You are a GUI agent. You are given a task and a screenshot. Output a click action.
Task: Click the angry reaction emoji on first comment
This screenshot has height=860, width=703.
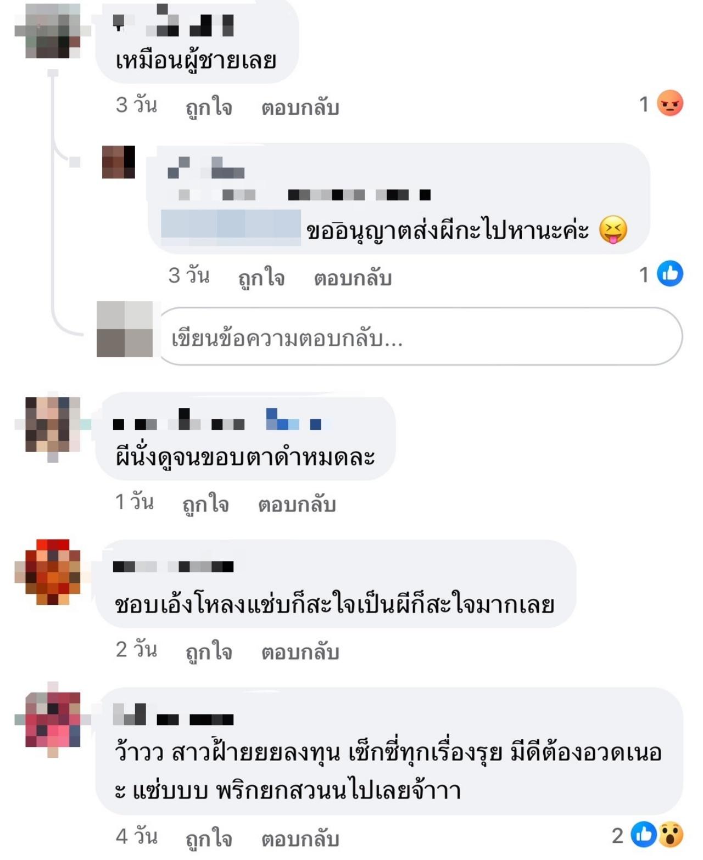(x=670, y=103)
